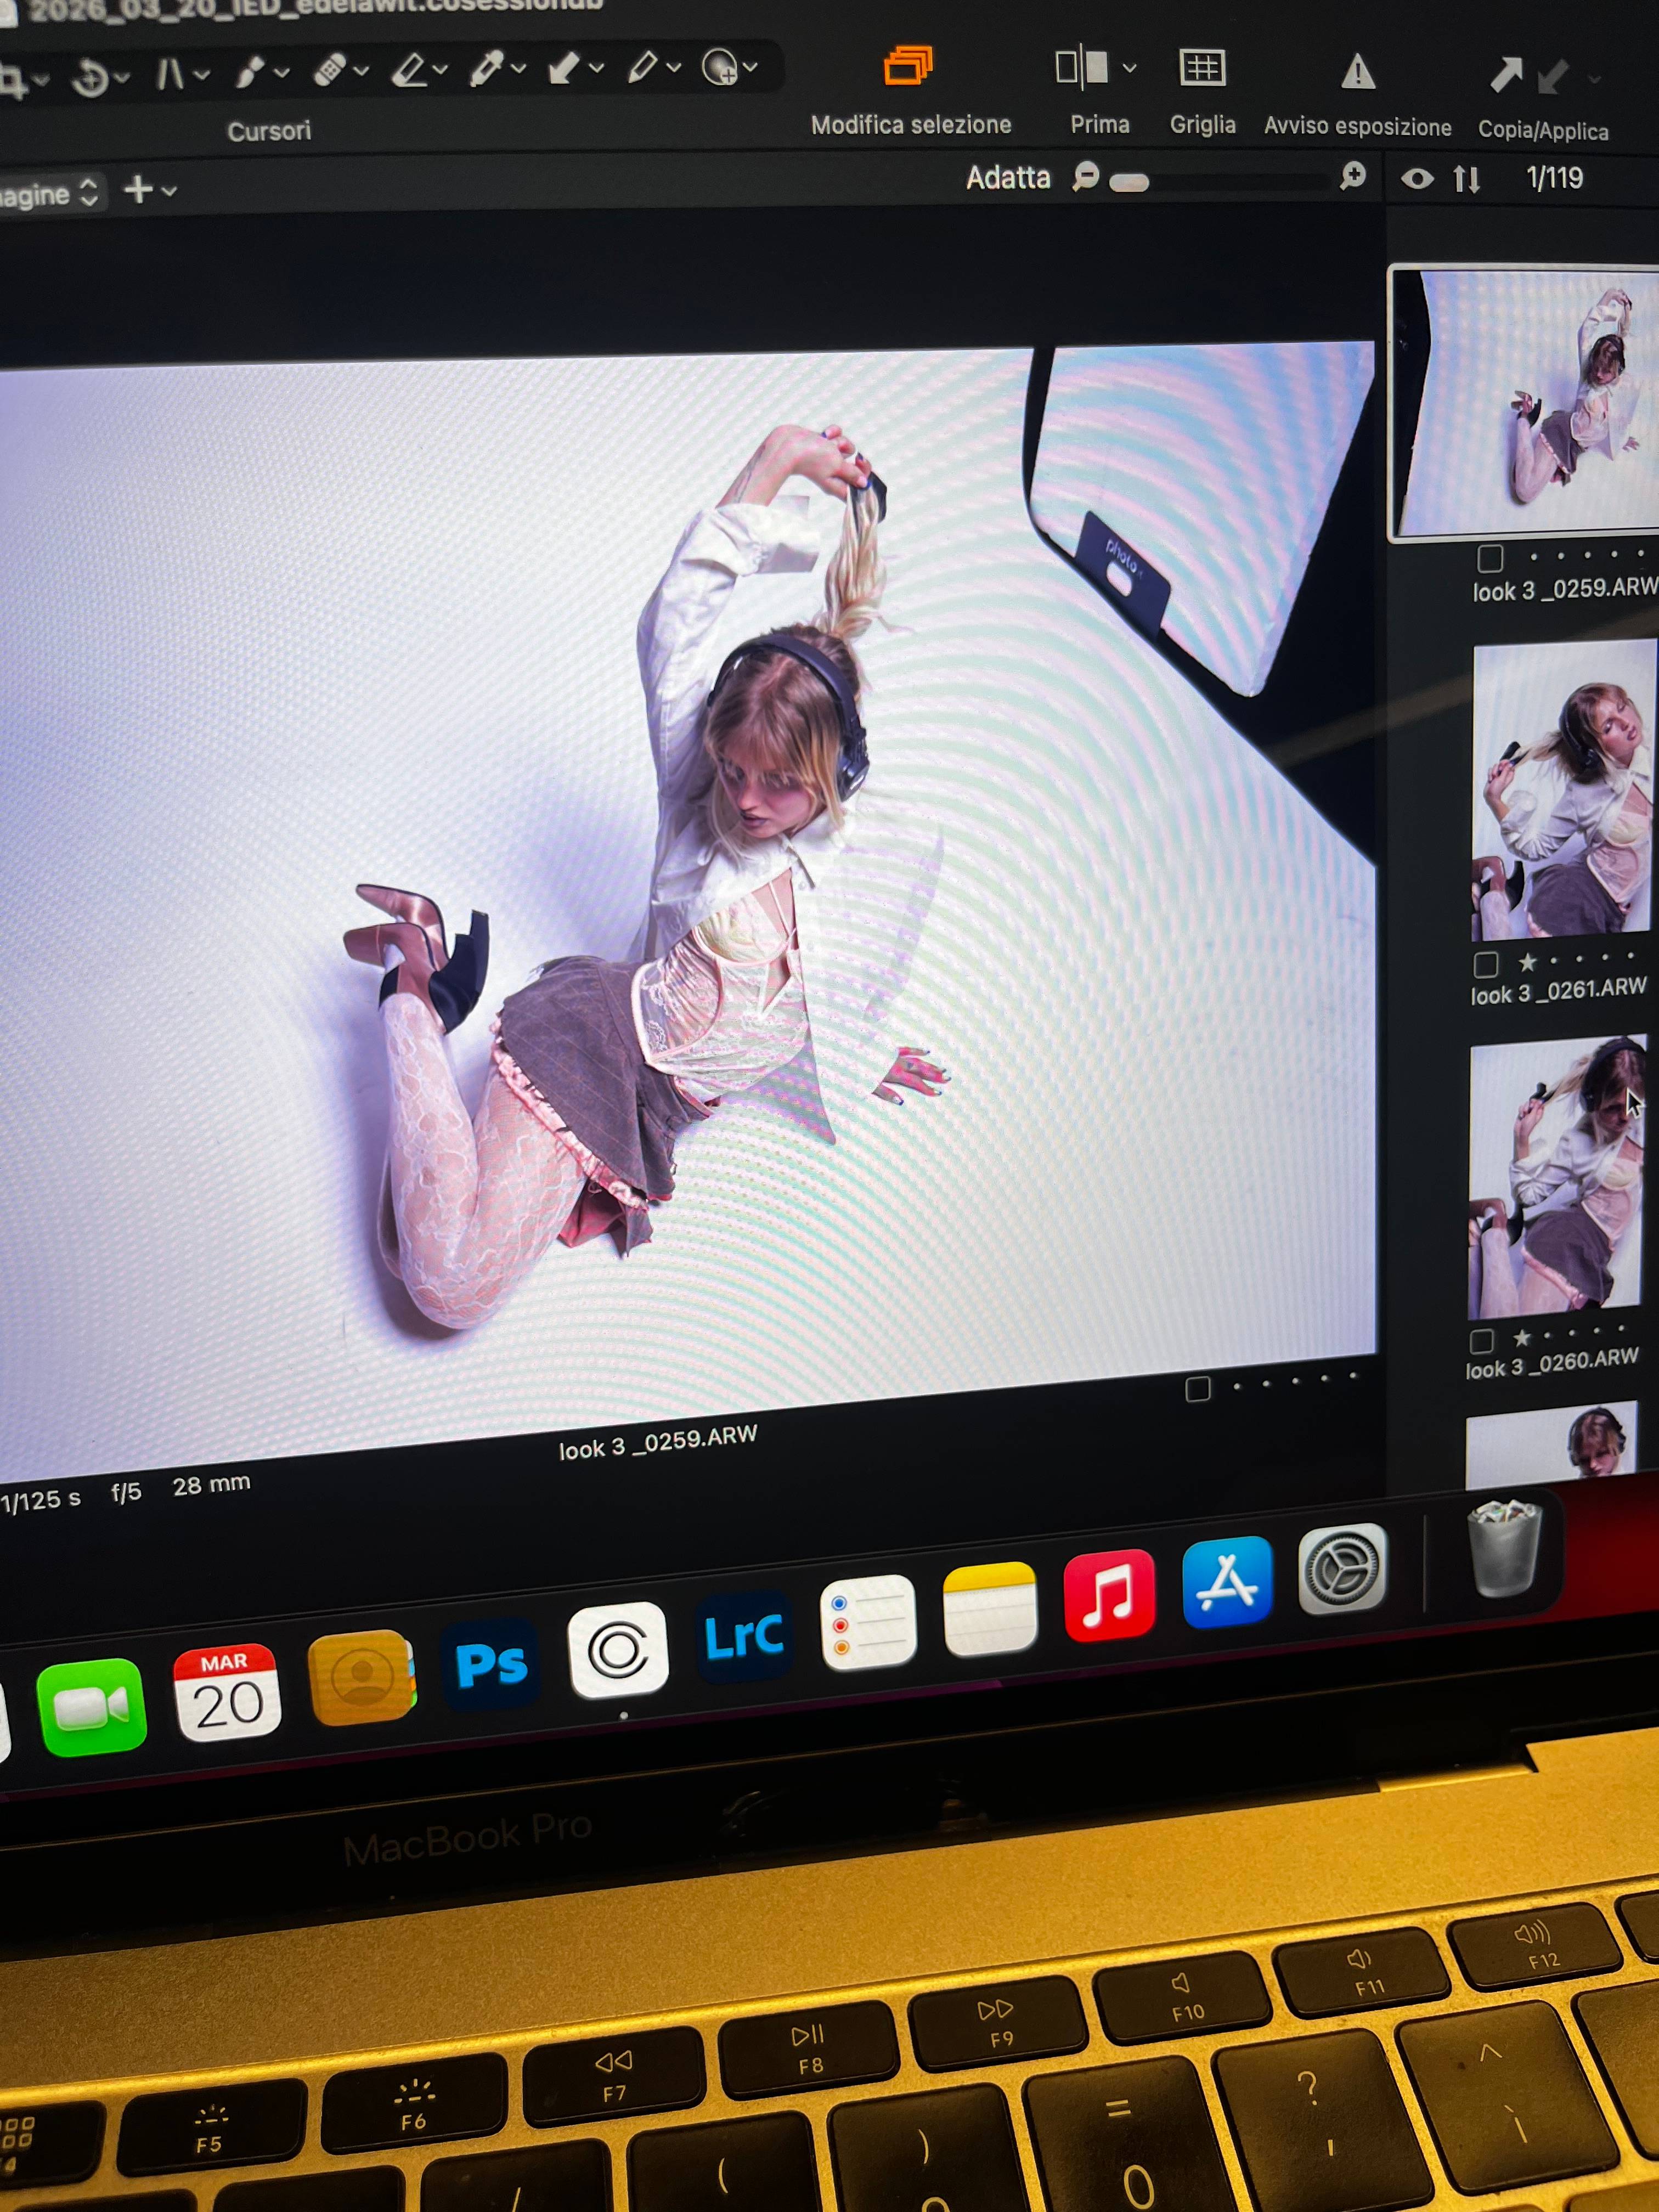Click the plus icon below the cursor tools
1659x2212 pixels.
pos(138,189)
